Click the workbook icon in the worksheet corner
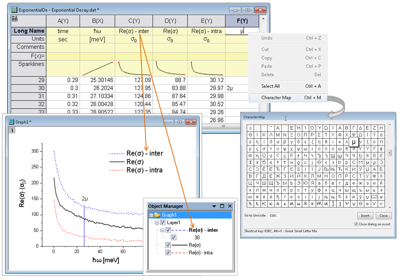 point(14,19)
